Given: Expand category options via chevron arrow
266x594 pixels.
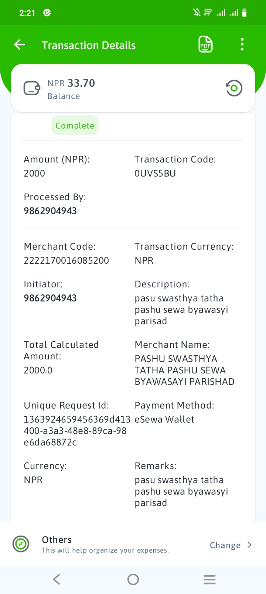Looking at the screenshot, I should tap(249, 545).
